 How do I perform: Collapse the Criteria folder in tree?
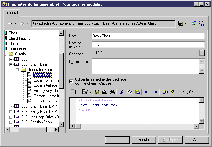(x=5, y=54)
